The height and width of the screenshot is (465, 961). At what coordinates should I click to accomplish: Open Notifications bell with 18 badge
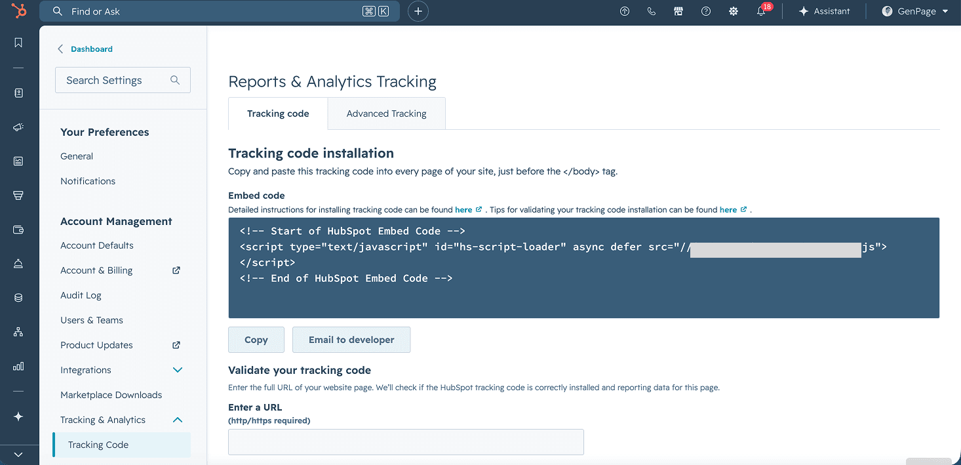[762, 10]
